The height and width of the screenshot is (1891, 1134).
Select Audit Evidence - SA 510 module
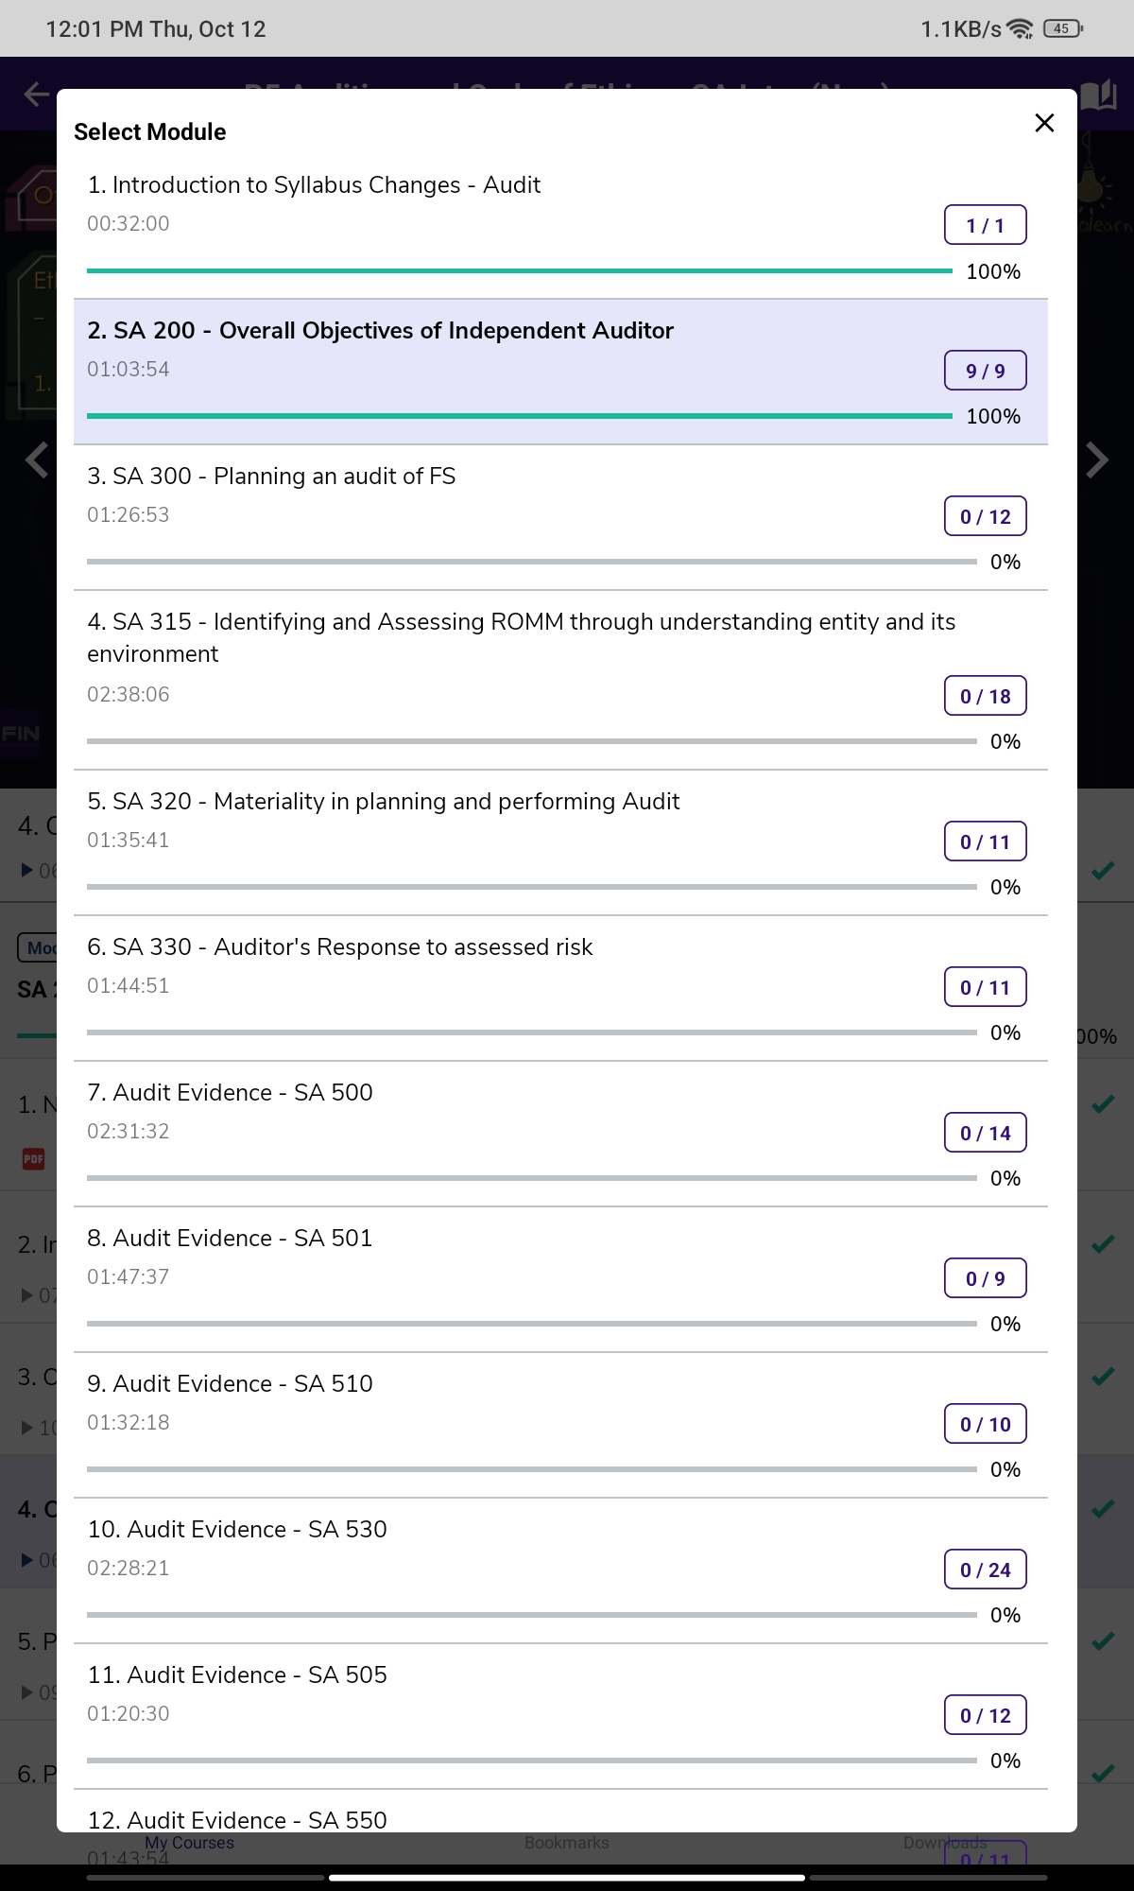click(x=230, y=1384)
